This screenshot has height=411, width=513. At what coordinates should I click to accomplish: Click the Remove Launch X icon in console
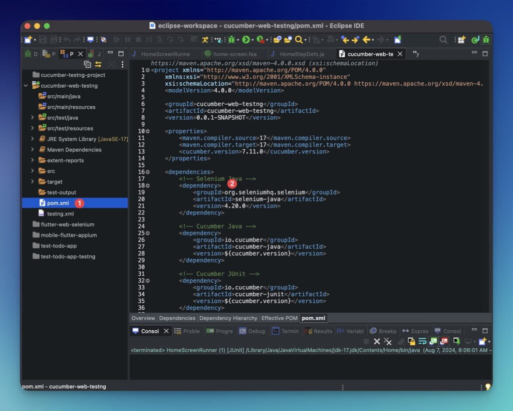377,341
